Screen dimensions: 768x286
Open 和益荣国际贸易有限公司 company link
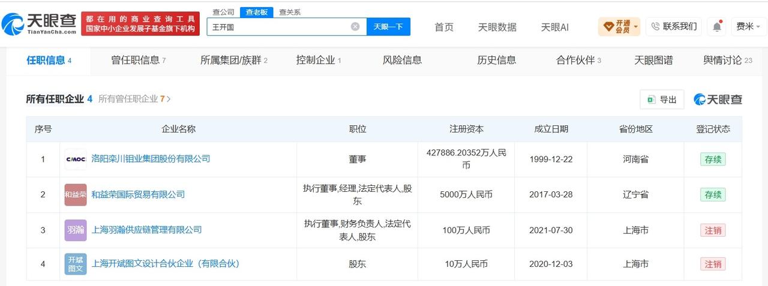point(138,194)
